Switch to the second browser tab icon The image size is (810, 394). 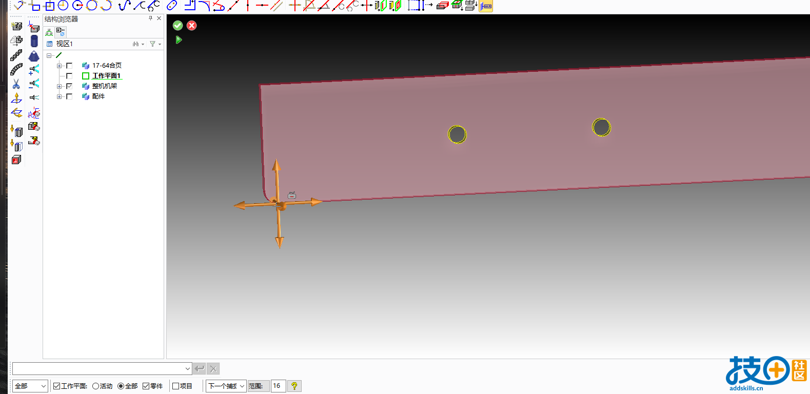tap(61, 32)
